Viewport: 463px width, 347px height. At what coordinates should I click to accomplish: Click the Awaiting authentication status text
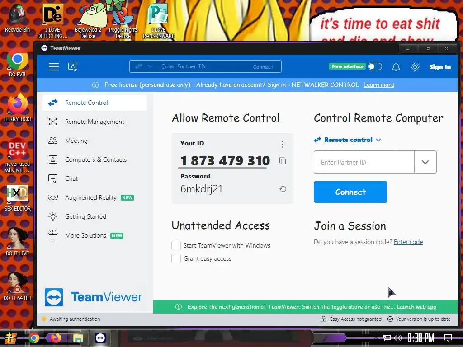pos(75,319)
